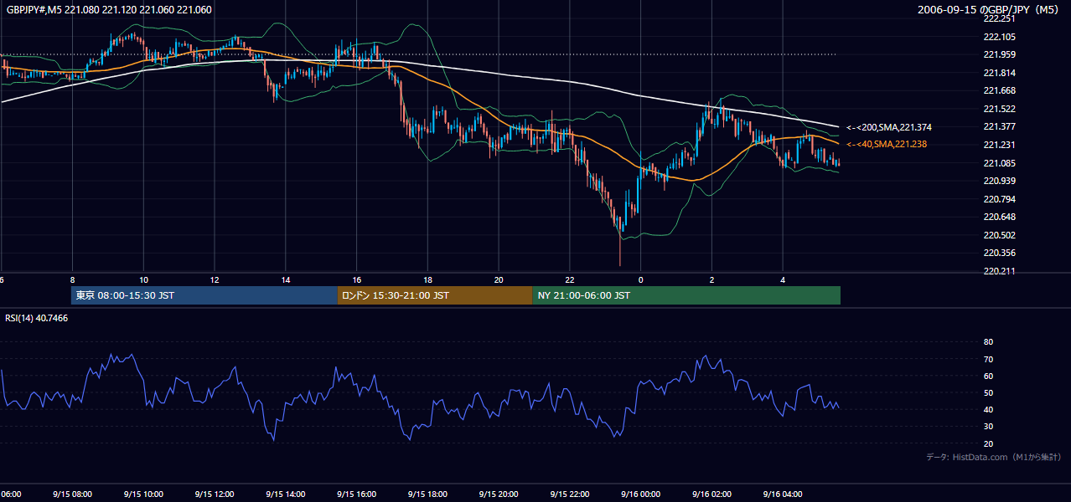Image resolution: width=1071 pixels, height=502 pixels.
Task: Click hour tick 10 under the price chart
Action: (143, 279)
